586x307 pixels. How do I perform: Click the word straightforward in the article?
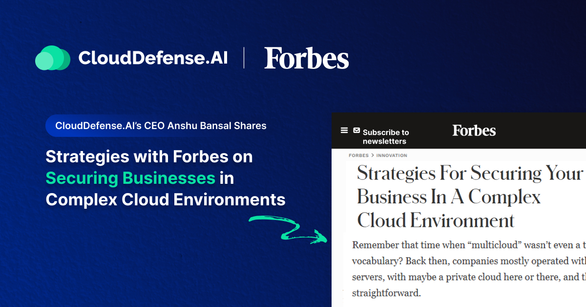[x=386, y=294]
